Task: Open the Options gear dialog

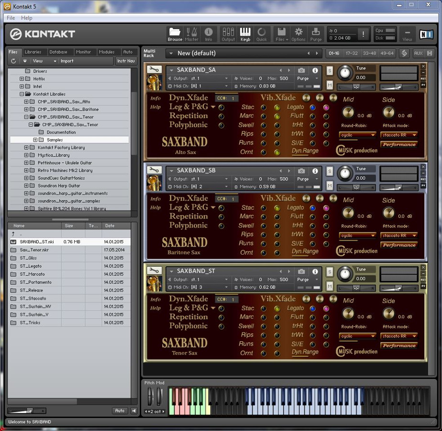Action: point(298,34)
